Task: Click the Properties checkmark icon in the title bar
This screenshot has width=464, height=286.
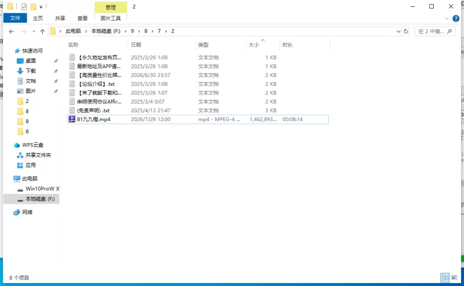Action: pos(24,6)
